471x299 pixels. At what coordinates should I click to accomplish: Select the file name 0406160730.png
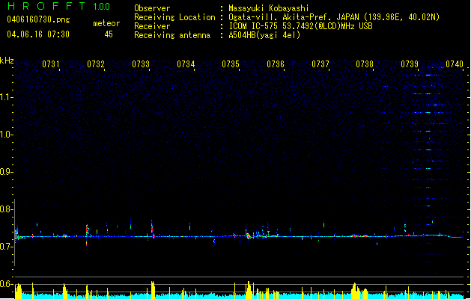38,19
